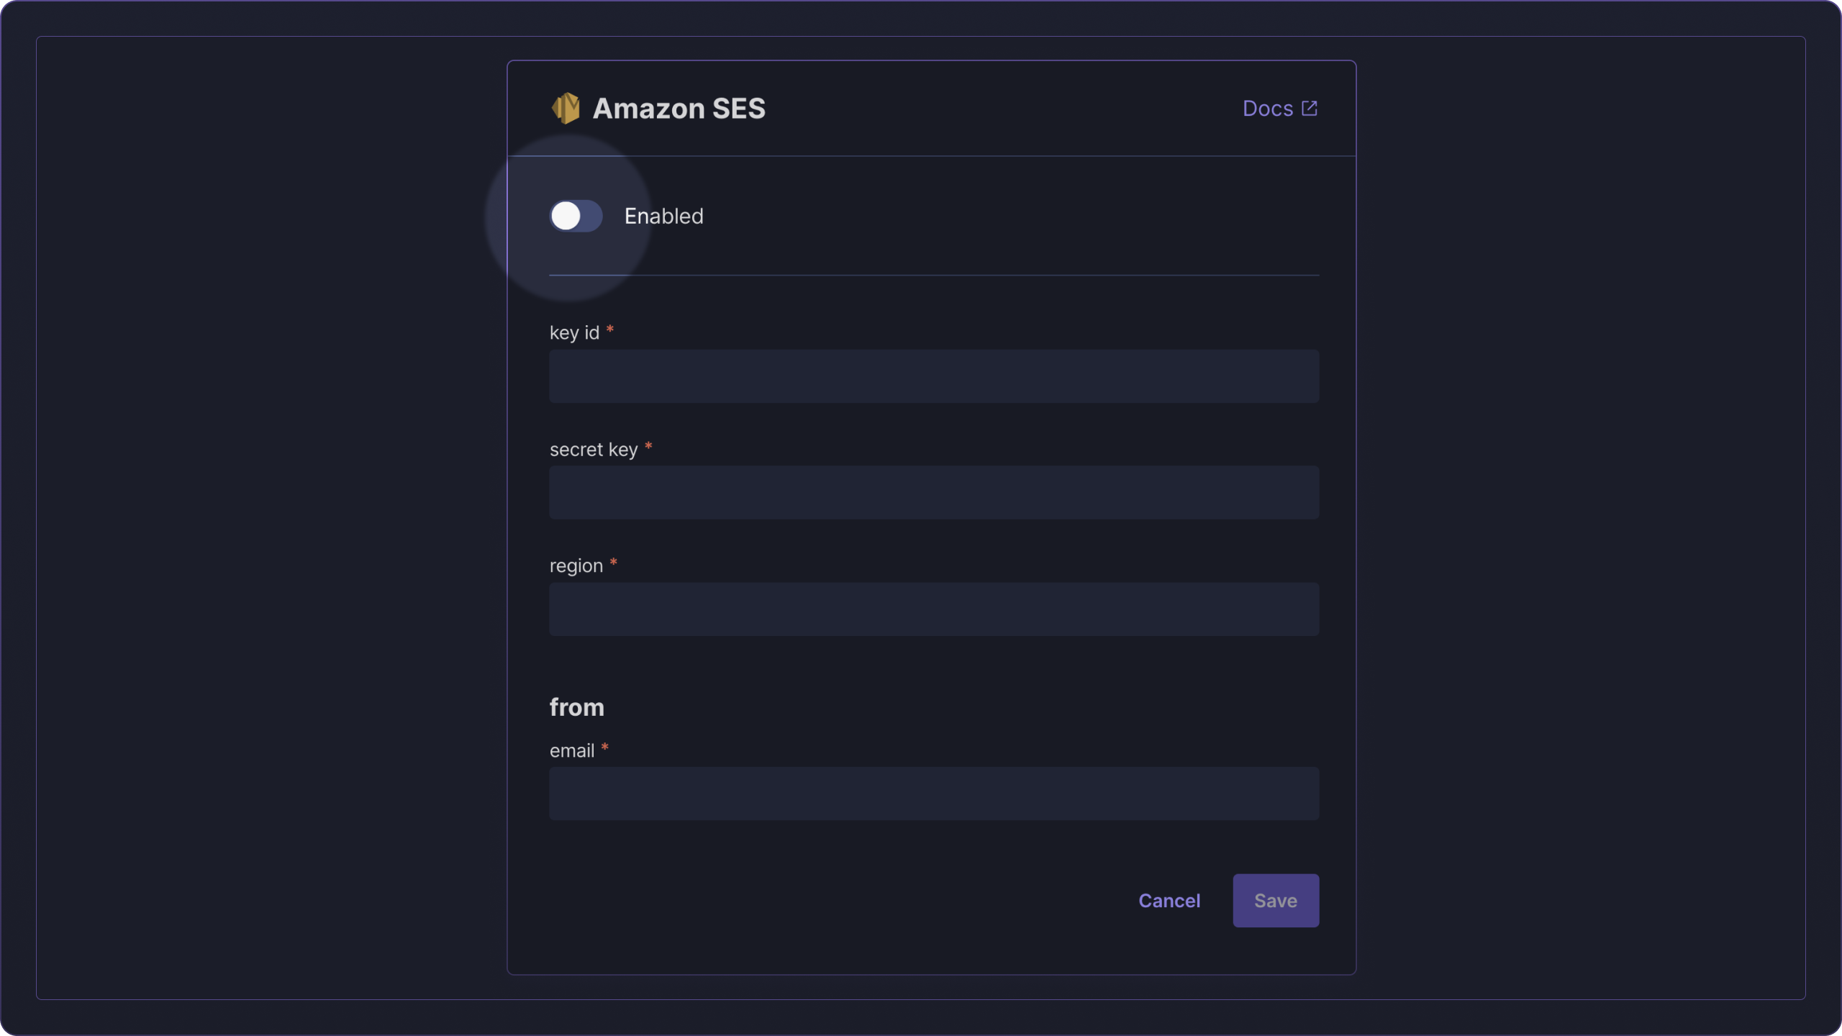This screenshot has width=1842, height=1036.
Task: Focus the from email input field
Action: tap(934, 794)
